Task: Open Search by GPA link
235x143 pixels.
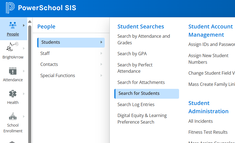Action: 132,54
